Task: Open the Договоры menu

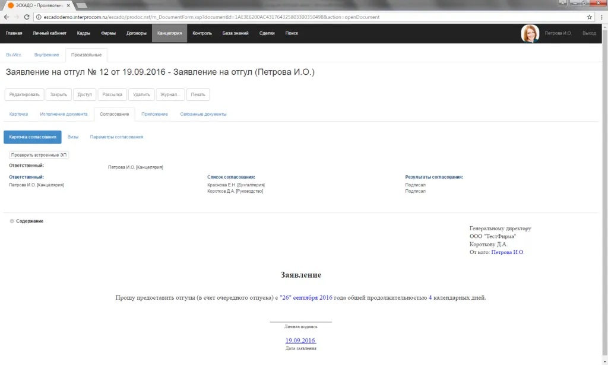Action: pyautogui.click(x=137, y=33)
